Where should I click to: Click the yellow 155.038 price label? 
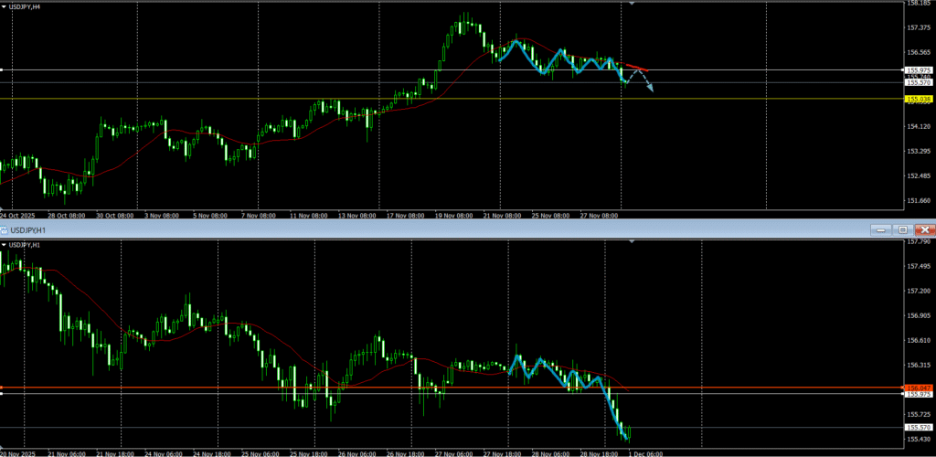[x=918, y=99]
